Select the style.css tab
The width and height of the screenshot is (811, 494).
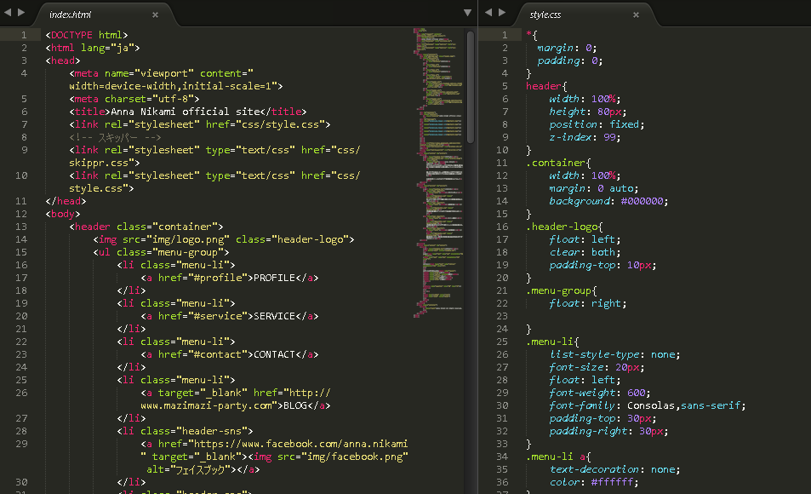pos(586,14)
